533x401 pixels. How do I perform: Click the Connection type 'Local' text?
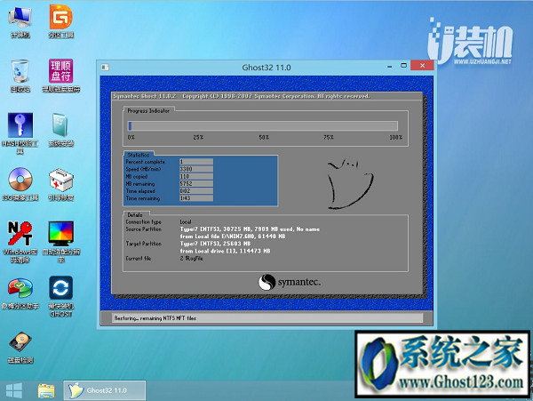186,221
